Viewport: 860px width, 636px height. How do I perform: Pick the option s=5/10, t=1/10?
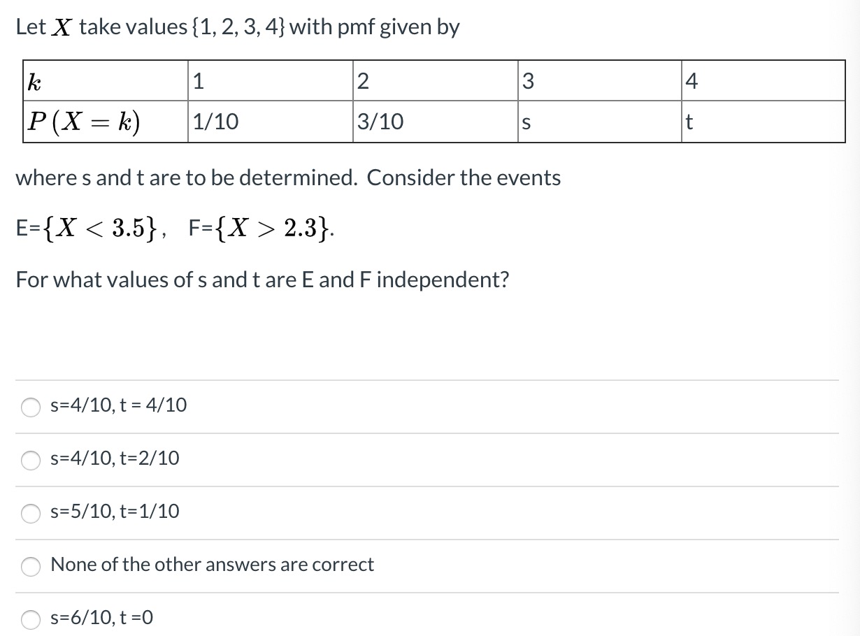click(31, 513)
